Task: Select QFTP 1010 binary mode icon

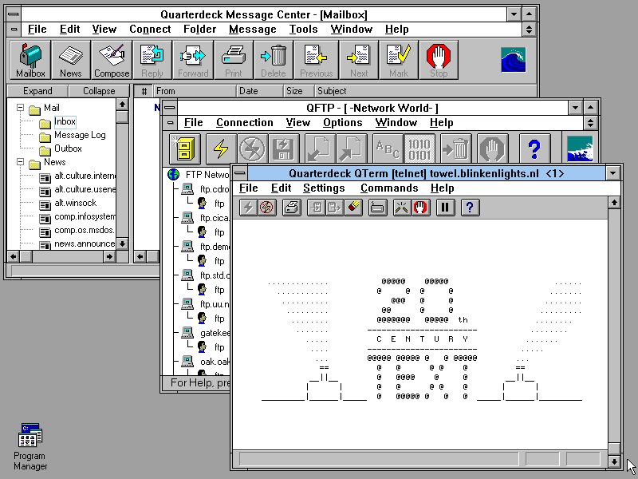Action: [419, 148]
